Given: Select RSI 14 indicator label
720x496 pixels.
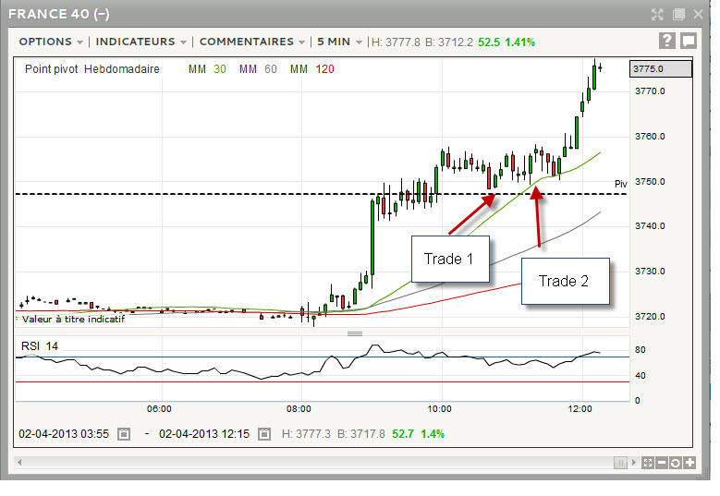Looking at the screenshot, I should click(40, 346).
